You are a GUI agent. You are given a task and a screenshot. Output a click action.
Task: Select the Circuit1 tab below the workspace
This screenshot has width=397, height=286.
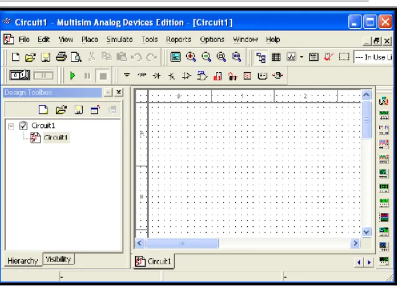point(153,261)
